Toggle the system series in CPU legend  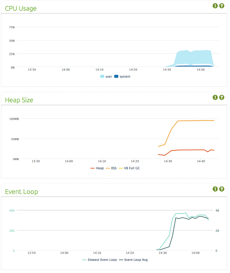[x=122, y=76]
